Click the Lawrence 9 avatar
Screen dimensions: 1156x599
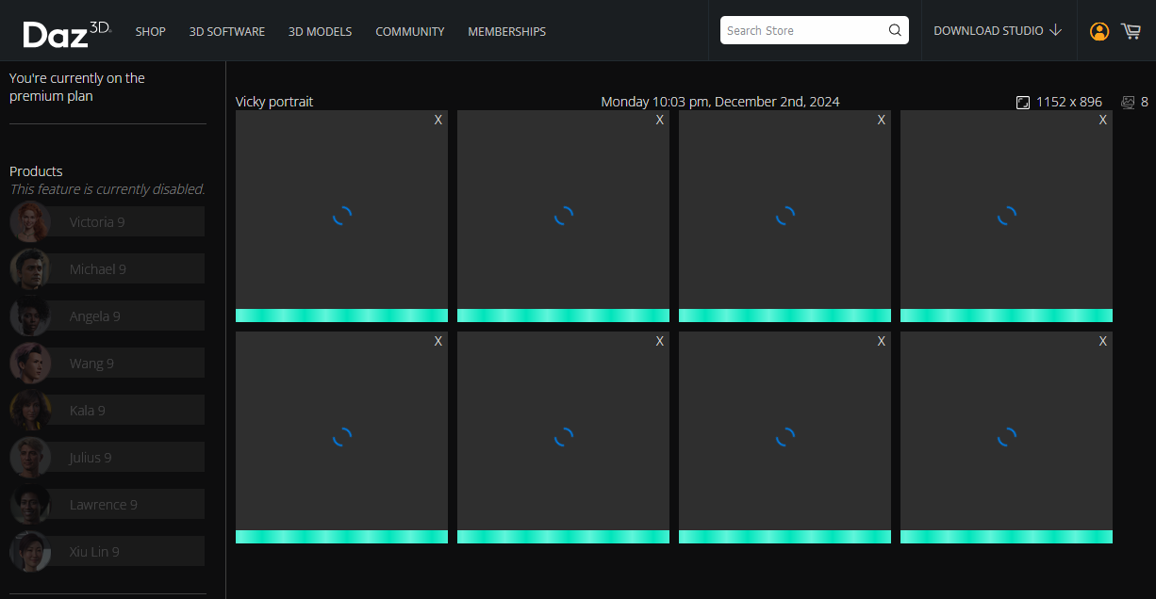point(30,504)
